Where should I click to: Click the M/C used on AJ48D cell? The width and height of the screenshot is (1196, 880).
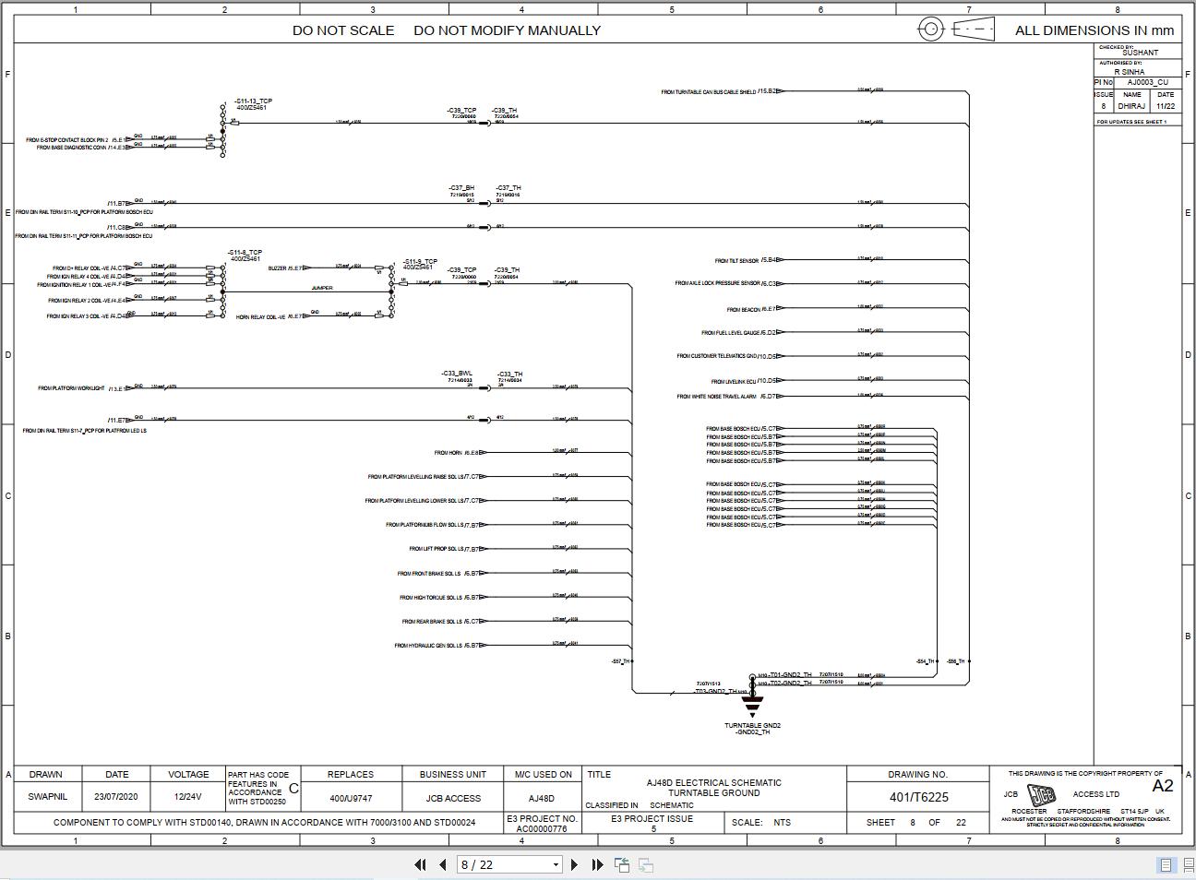(541, 798)
